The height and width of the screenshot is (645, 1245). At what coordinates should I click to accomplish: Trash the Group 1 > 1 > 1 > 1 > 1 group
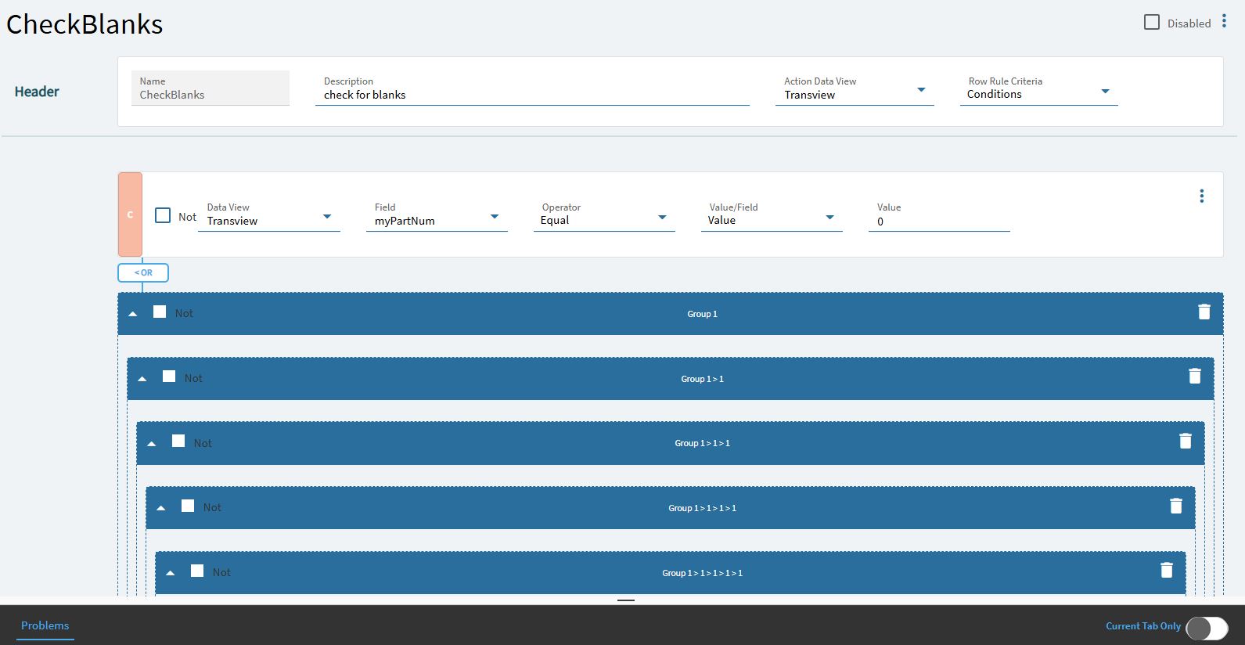coord(1167,571)
